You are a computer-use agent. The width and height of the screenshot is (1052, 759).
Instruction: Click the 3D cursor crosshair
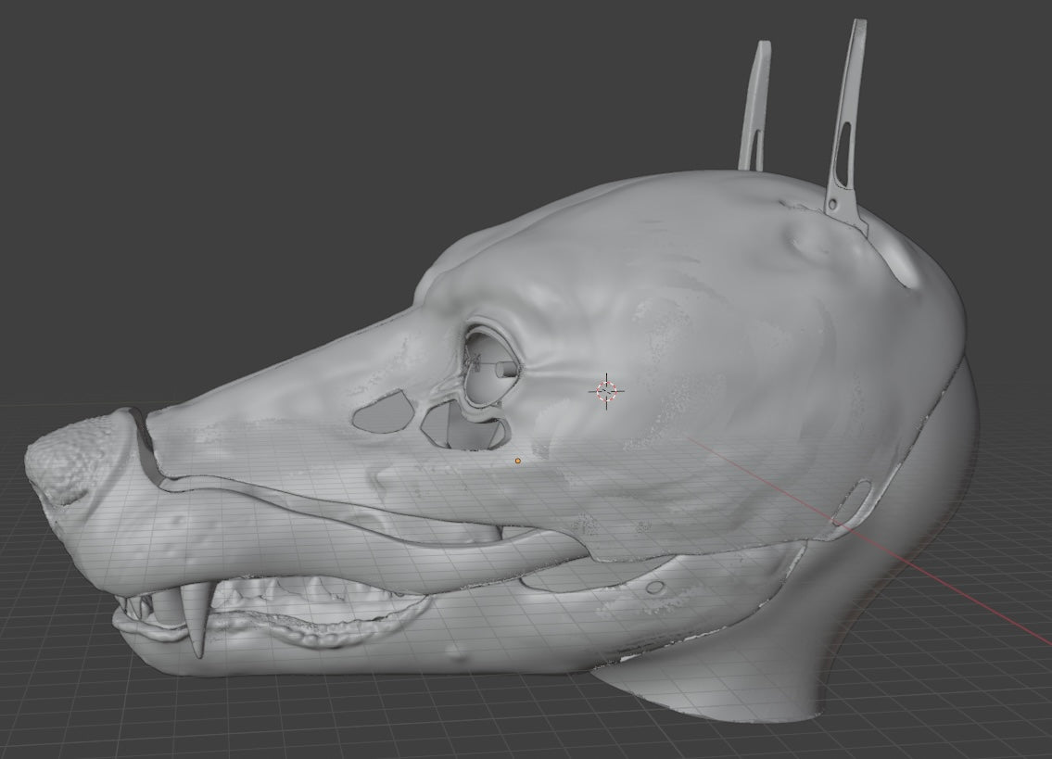606,389
